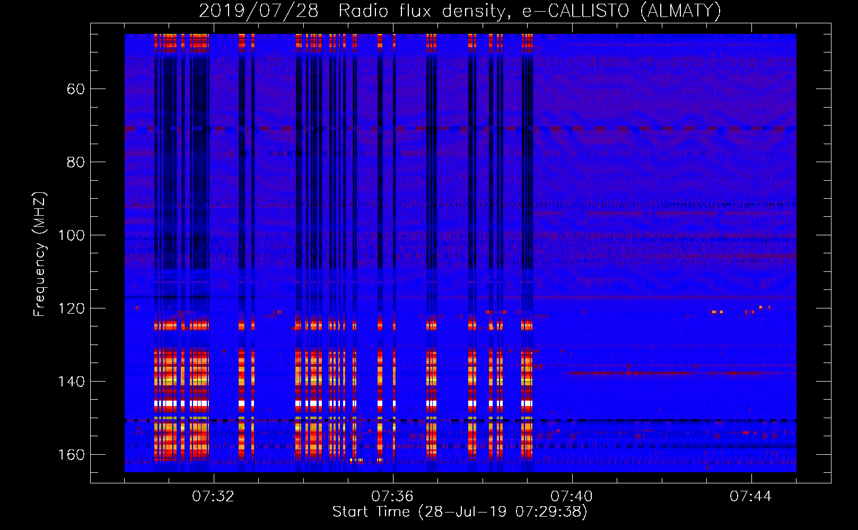Screen dimensions: 858x530
Task: Click the 80 frequency tick label
Action: (x=76, y=162)
